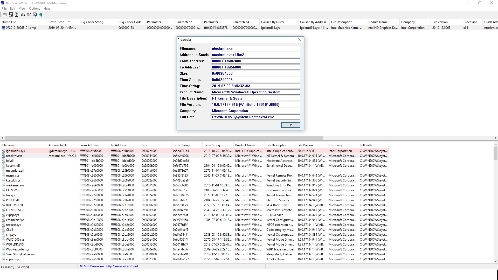The image size is (498, 280).
Task: Click the FLTMGR.SYS file icon
Action: click(3, 210)
